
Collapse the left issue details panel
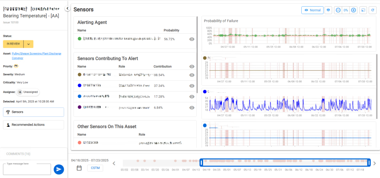click(68, 9)
